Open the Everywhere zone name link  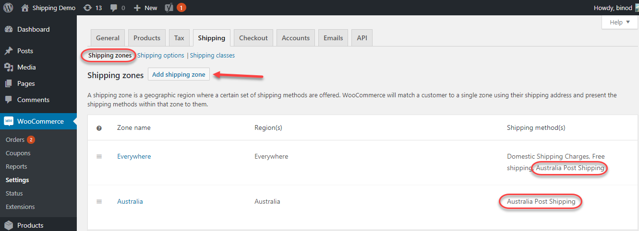point(134,157)
